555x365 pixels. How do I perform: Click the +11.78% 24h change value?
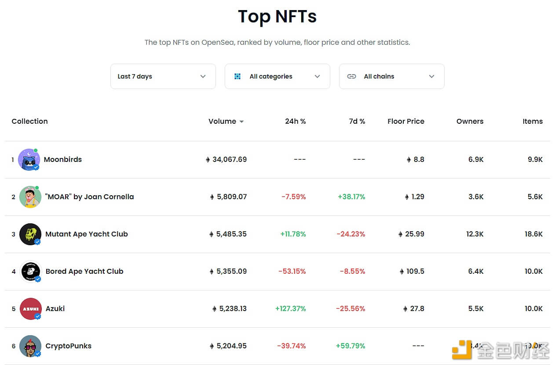pos(293,234)
